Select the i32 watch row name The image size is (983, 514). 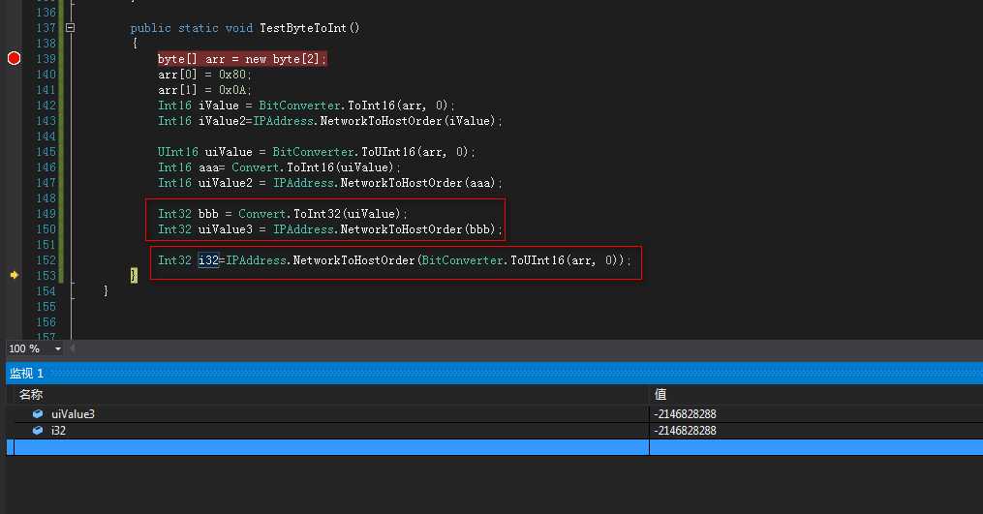[58, 430]
